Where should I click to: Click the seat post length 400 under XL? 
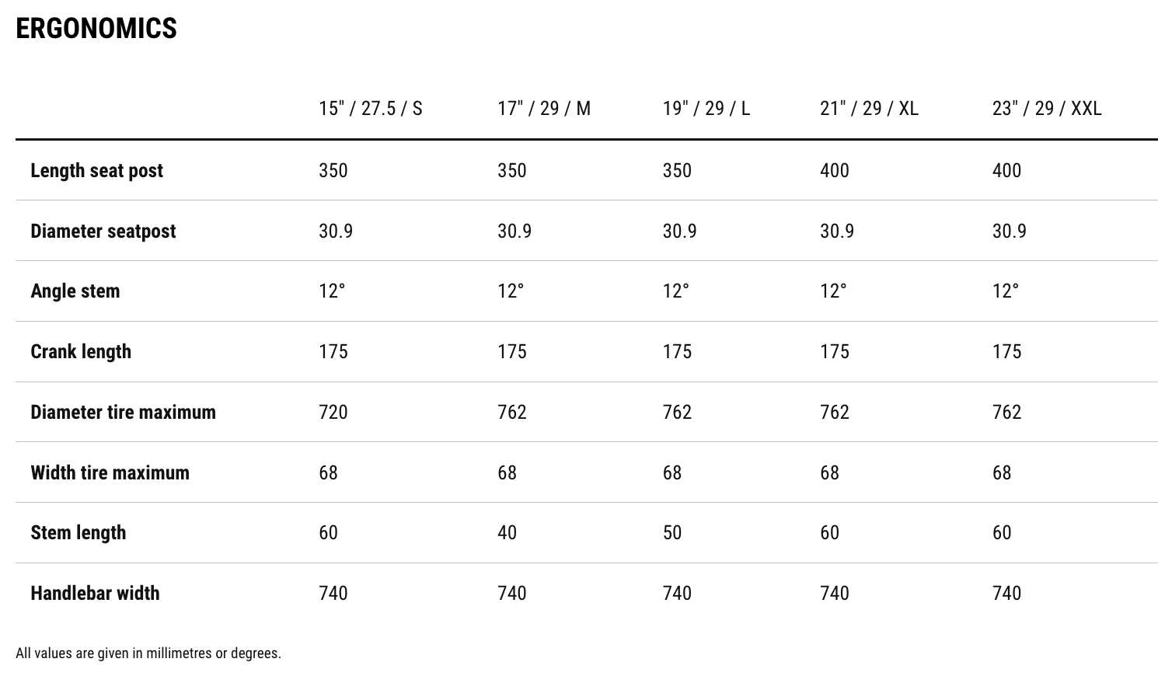[x=834, y=171]
